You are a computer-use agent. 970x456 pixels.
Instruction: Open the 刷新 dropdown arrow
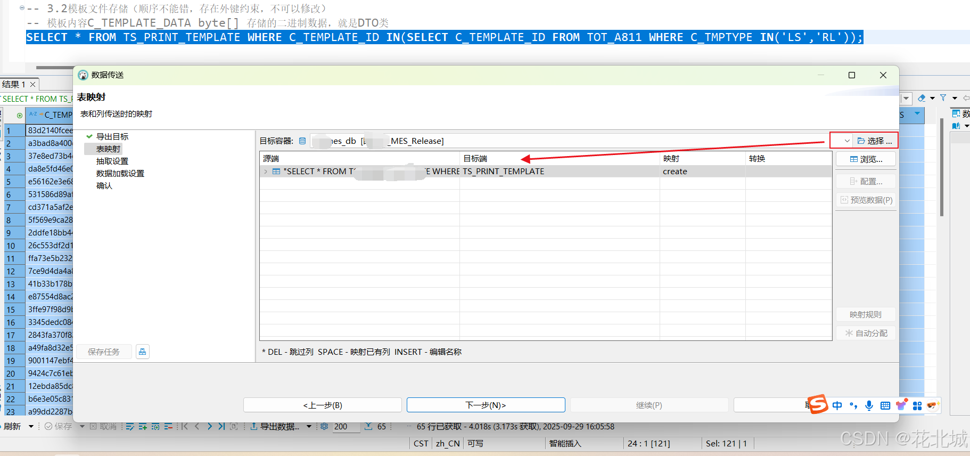click(x=31, y=426)
